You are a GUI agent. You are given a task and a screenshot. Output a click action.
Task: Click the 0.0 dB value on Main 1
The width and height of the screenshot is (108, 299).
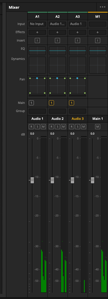(x=92, y=134)
